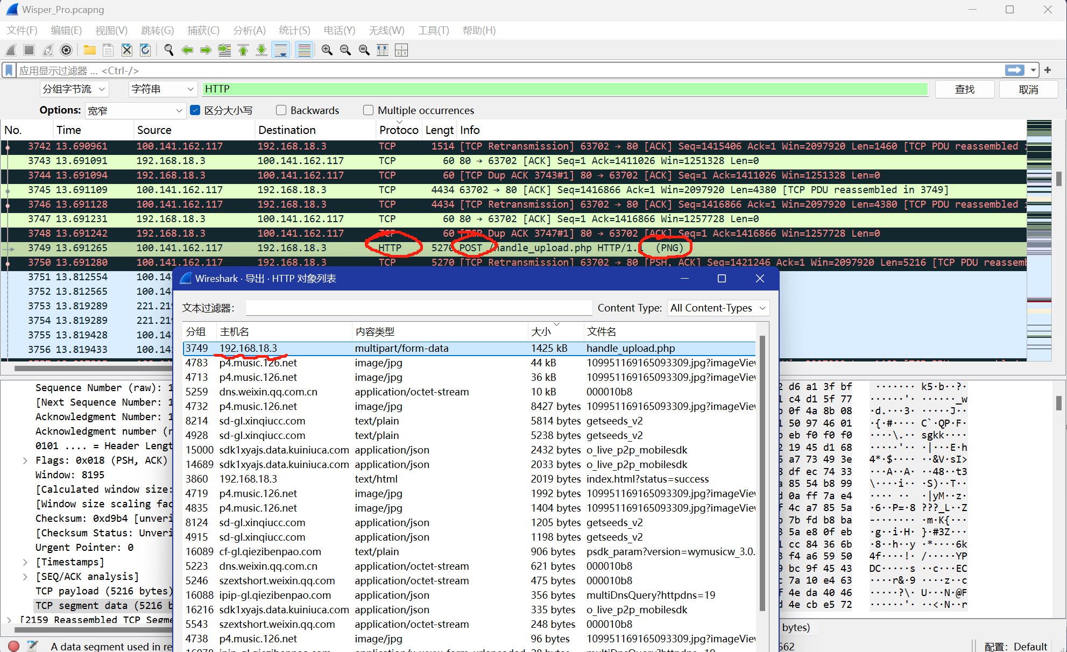1067x652 pixels.
Task: Open the Content Type dropdown
Action: [x=718, y=308]
